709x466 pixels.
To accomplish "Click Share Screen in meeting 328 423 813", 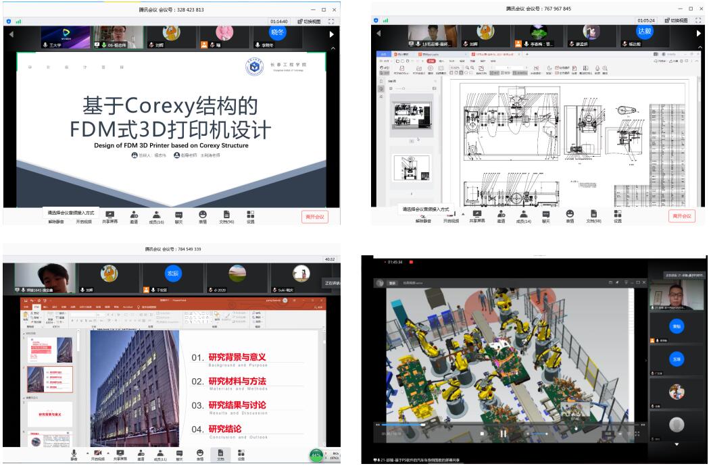I will [109, 216].
